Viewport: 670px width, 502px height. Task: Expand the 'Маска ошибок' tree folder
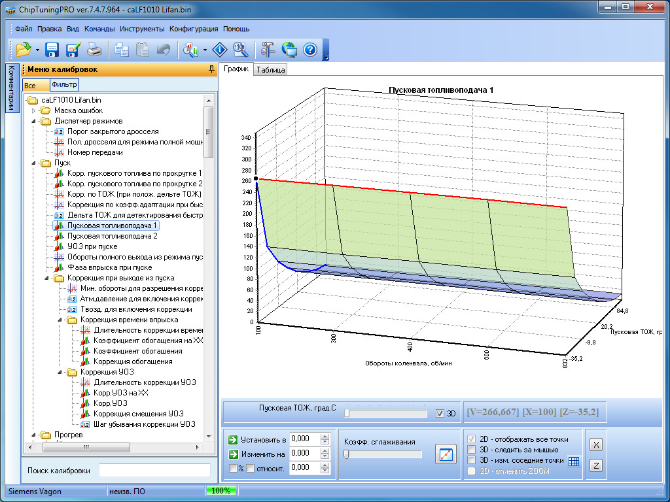pos(34,110)
